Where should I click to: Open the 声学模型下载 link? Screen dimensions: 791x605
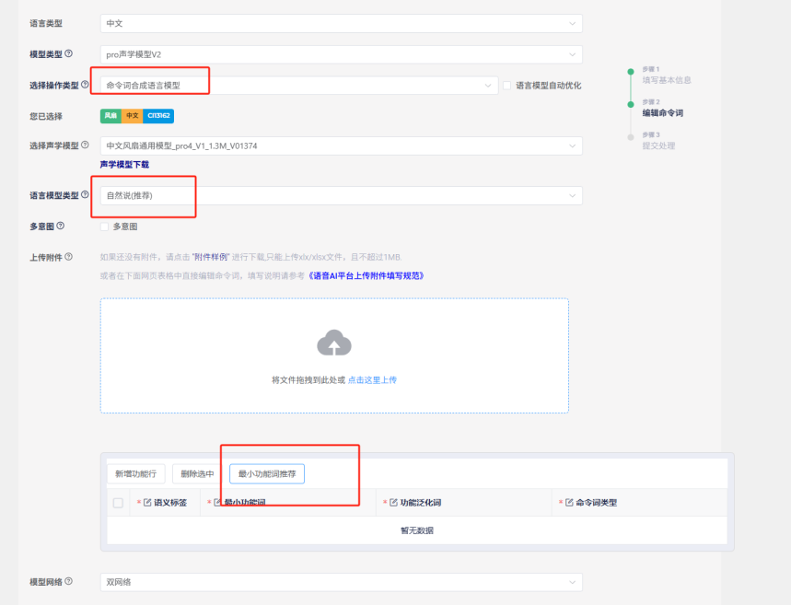coord(124,164)
